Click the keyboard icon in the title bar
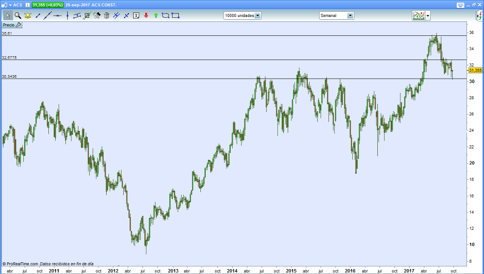Image resolution: width=484 pixels, height=274 pixels. [460, 4]
